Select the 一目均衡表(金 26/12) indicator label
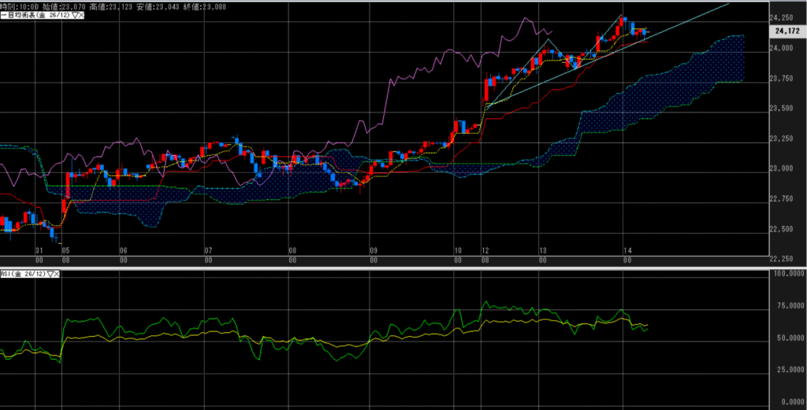807x410 pixels. (35, 16)
